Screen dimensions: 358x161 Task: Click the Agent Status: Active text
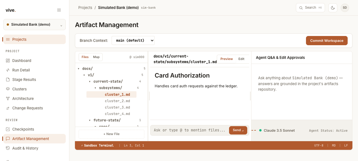point(328,131)
